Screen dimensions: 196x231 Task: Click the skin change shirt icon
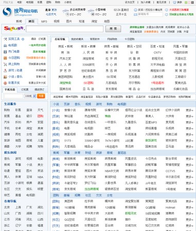175,3
